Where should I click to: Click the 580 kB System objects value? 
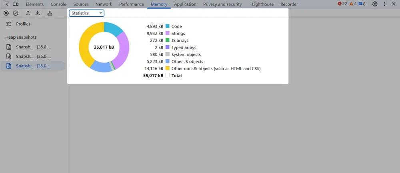tap(157, 54)
